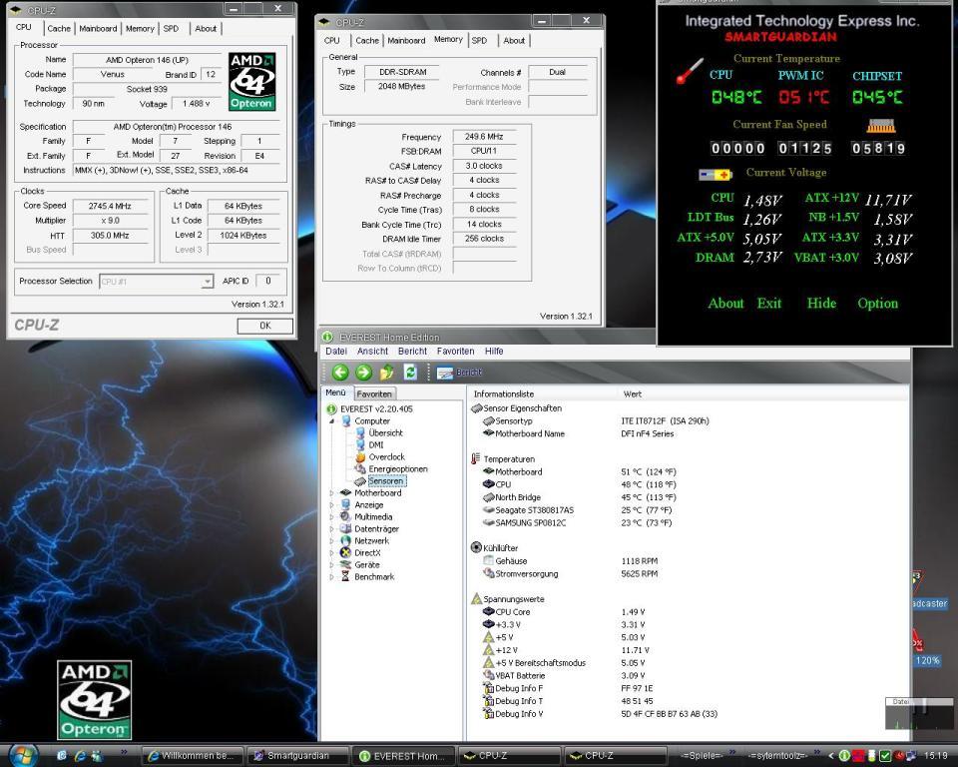Viewport: 958px width, 767px height.
Task: Expand the DirectX tree node
Action: coord(331,553)
